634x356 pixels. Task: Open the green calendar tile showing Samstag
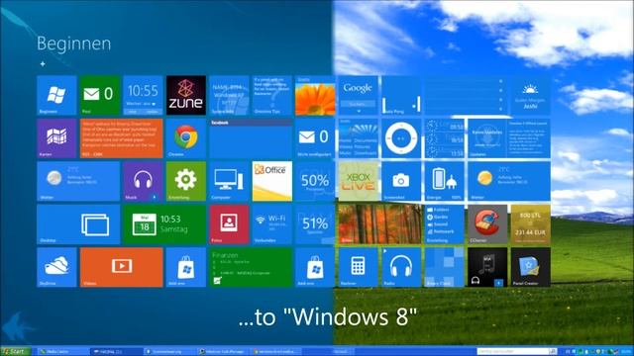(x=164, y=224)
